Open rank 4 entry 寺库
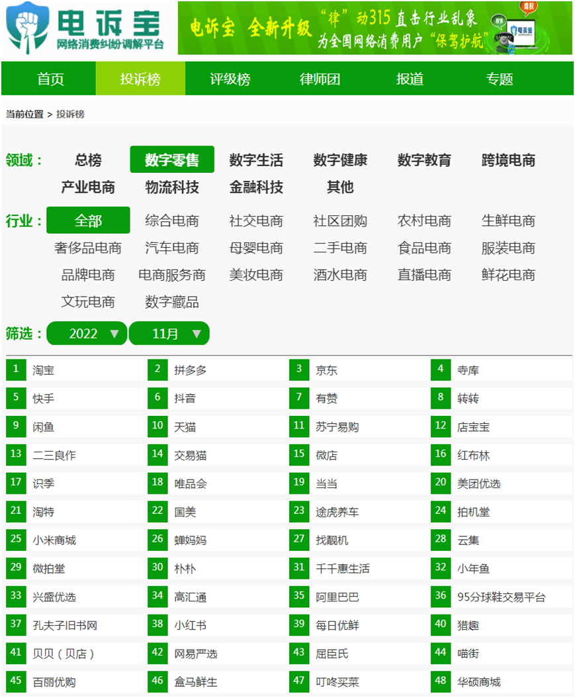This screenshot has width=575, height=698. (468, 370)
